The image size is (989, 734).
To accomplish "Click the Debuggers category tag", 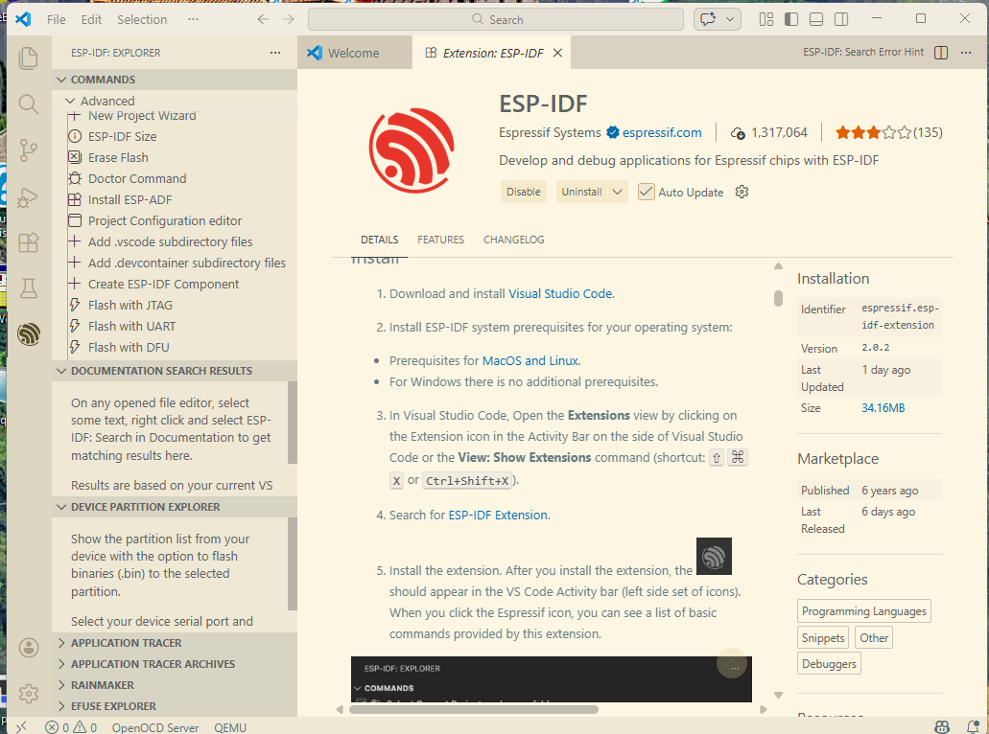I will (829, 663).
